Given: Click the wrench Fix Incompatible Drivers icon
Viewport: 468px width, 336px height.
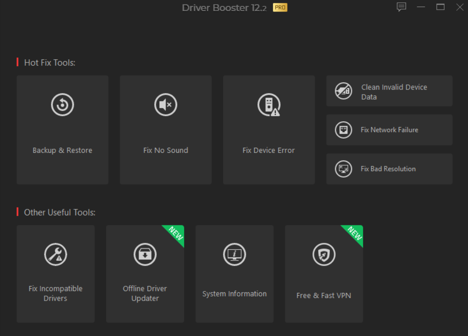Looking at the screenshot, I should point(56,254).
